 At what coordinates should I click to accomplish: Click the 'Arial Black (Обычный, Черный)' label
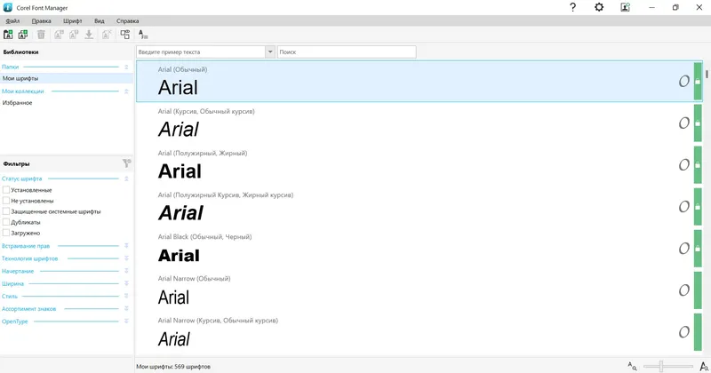(x=204, y=236)
